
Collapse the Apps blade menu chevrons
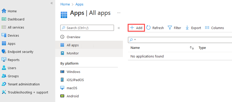[119, 28]
